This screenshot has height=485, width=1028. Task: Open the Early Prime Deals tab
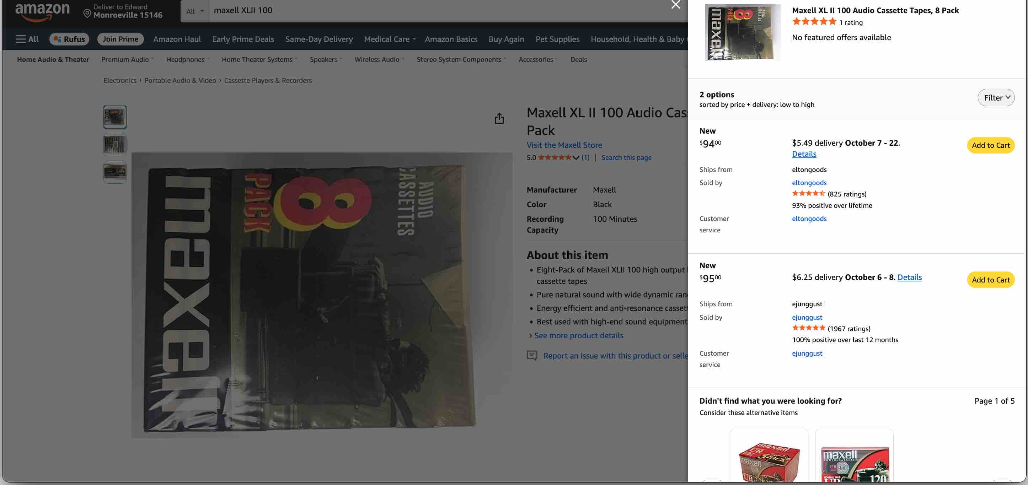click(243, 39)
